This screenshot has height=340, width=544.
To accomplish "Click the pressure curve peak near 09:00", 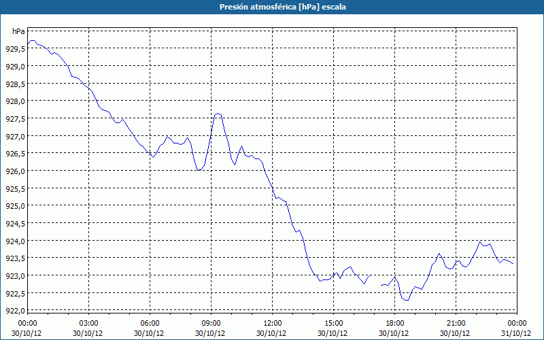I will click(218, 114).
